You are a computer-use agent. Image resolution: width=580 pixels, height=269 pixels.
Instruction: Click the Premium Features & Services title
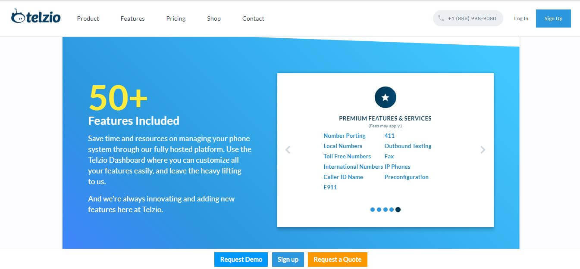[x=385, y=118]
